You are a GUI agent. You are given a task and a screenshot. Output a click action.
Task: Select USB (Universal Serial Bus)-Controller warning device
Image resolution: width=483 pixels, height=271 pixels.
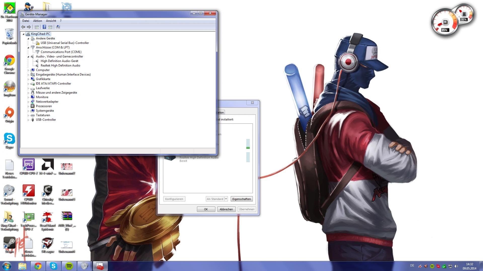tap(65, 43)
